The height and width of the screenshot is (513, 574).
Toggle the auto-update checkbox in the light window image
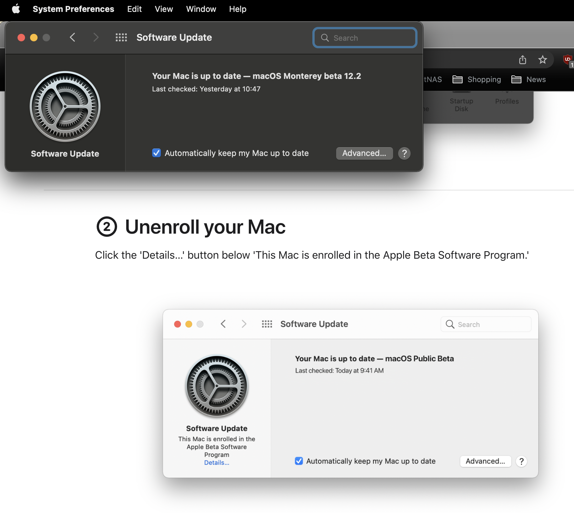click(299, 461)
